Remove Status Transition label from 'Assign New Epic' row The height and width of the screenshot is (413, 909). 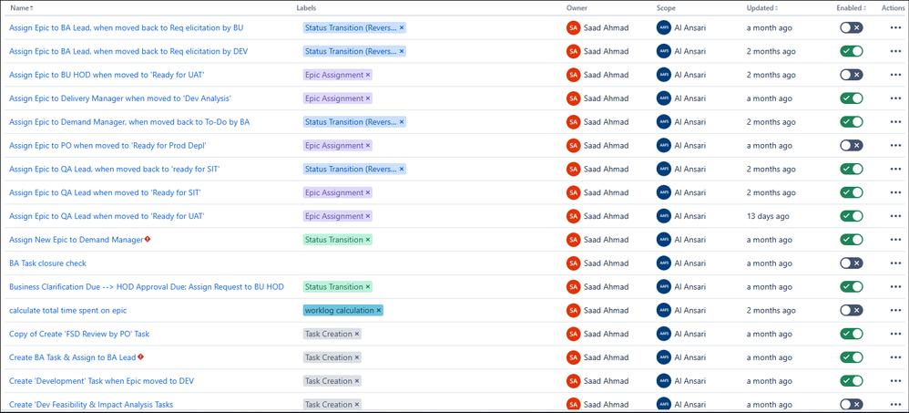pos(368,240)
